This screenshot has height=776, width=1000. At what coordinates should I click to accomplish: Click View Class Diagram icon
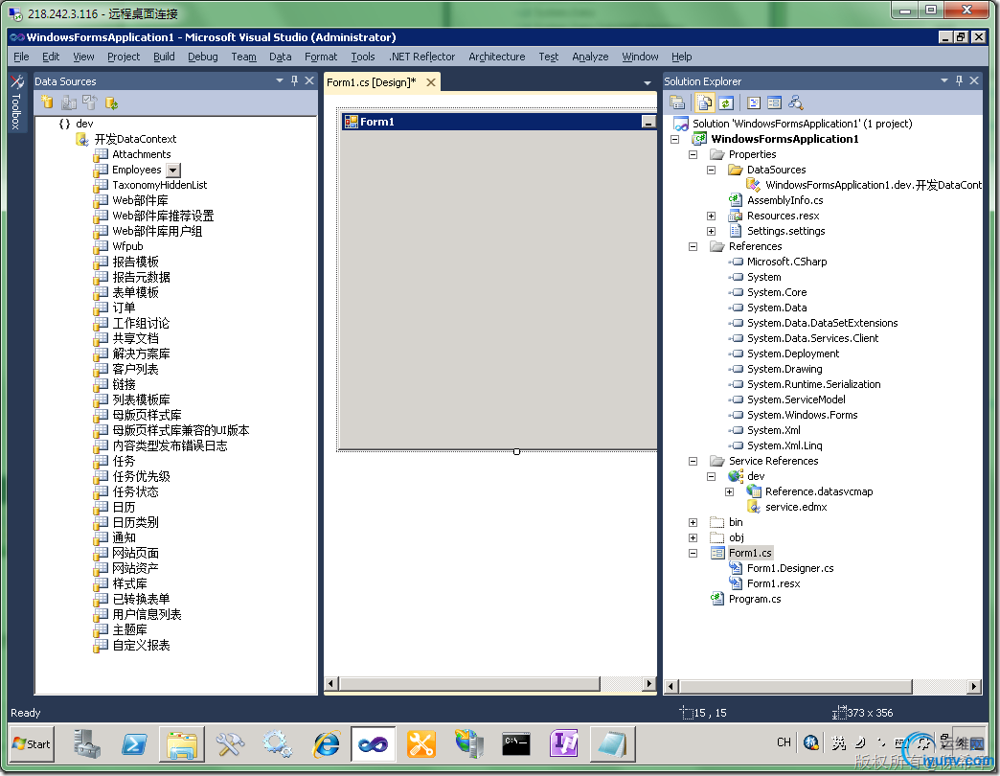(795, 103)
